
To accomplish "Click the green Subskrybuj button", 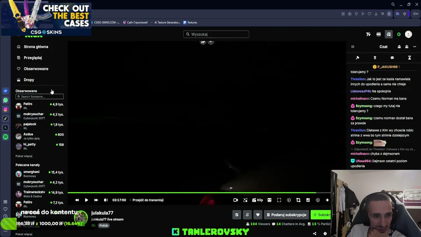I will [321, 215].
